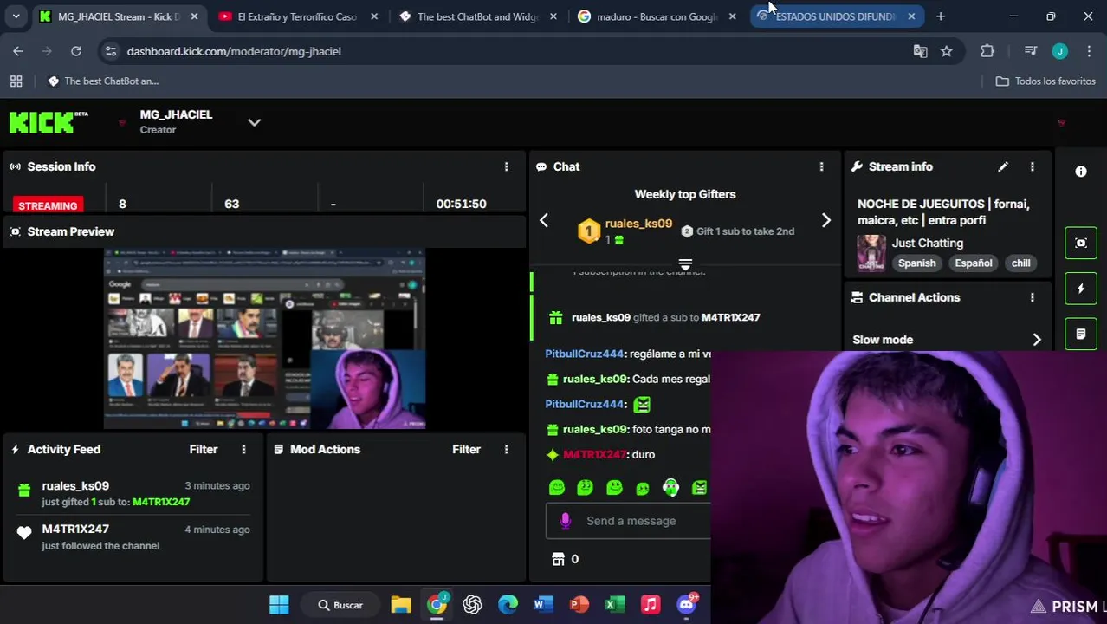Open a new Chrome tab

(941, 16)
